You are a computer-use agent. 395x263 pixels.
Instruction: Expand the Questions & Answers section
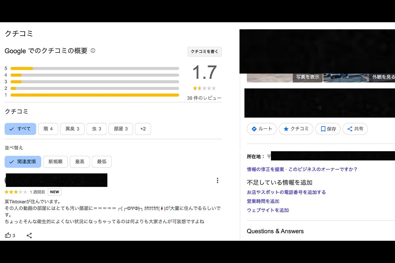(275, 231)
